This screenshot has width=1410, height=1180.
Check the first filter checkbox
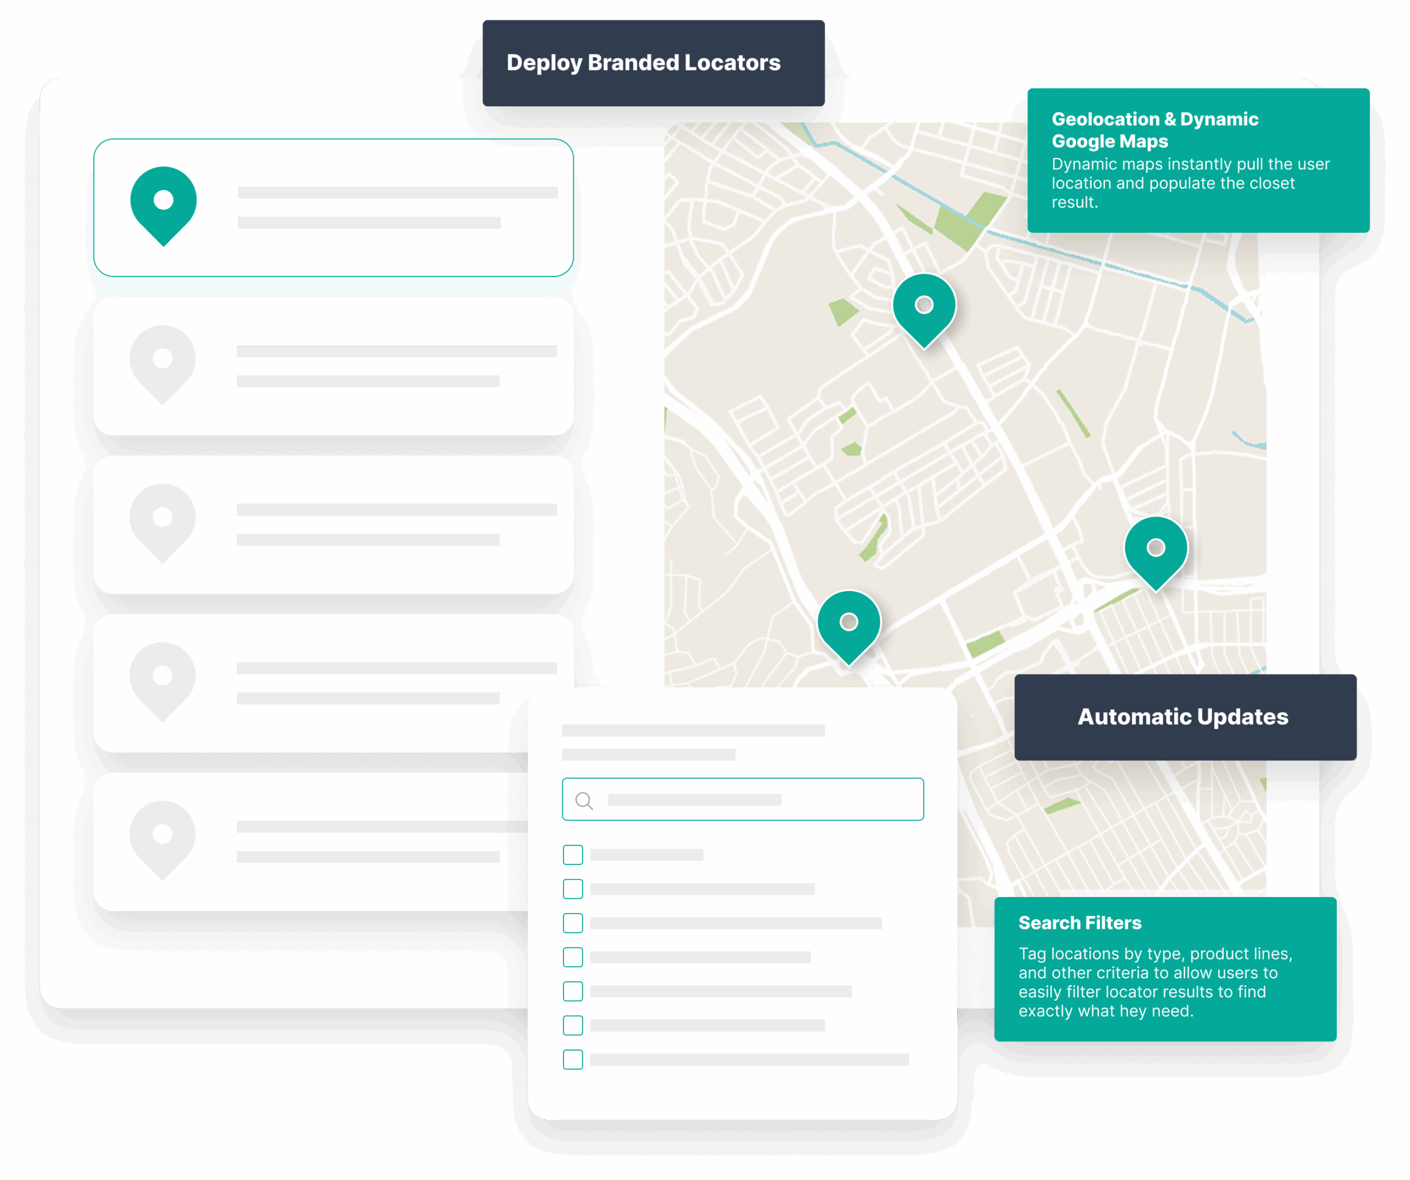tap(573, 855)
